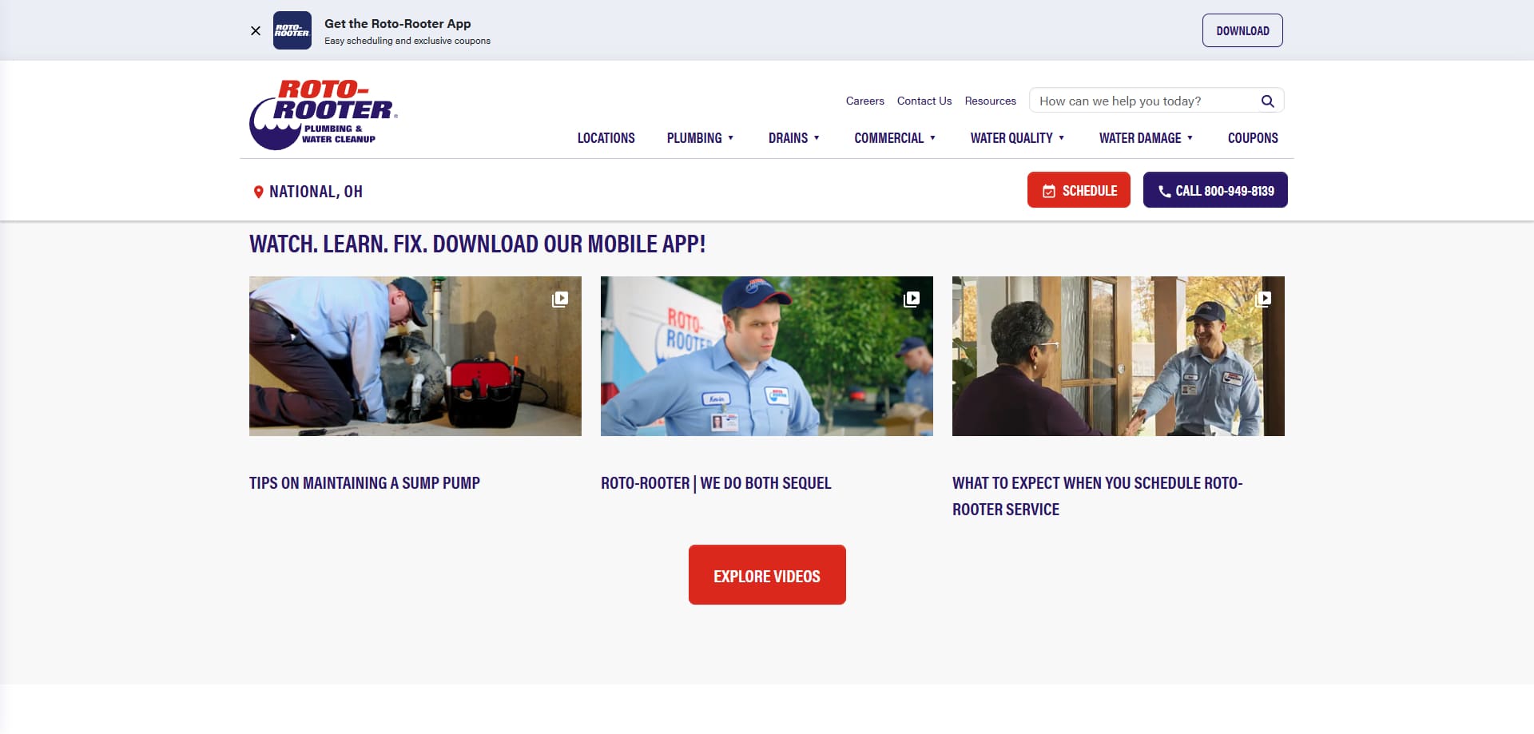Expand the Drains dropdown arrow

click(817, 138)
